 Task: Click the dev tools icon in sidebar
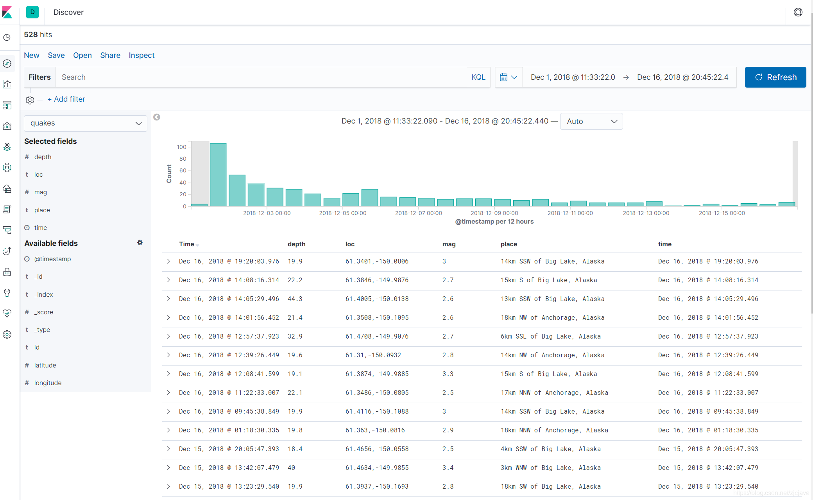point(8,293)
